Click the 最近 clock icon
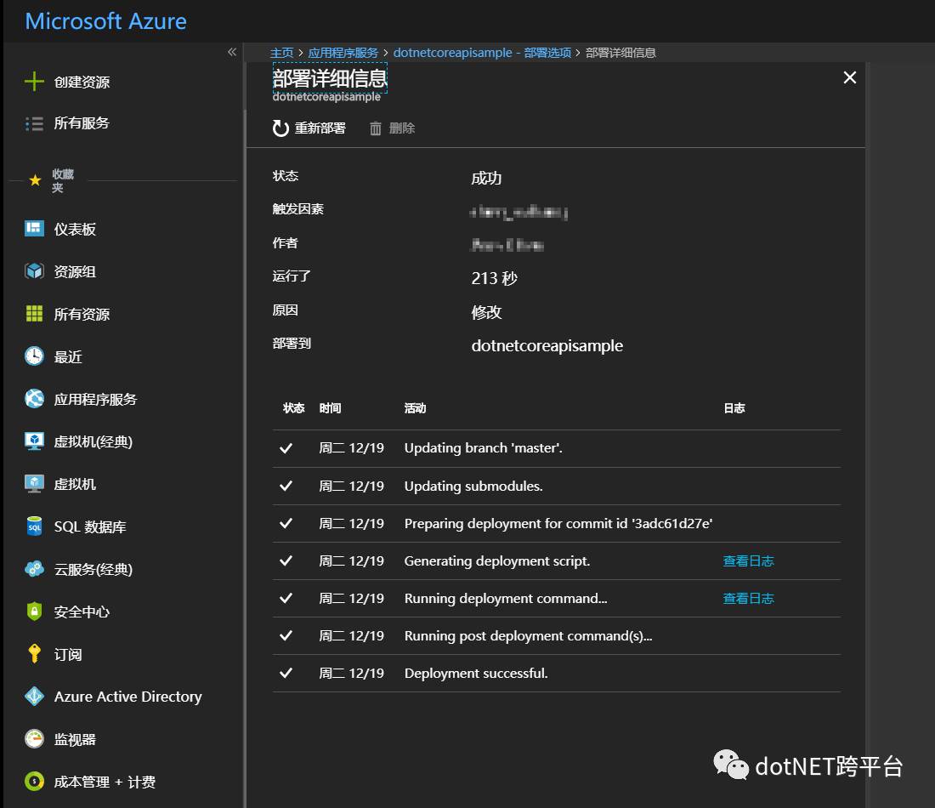Image resolution: width=935 pixels, height=808 pixels. (35, 356)
